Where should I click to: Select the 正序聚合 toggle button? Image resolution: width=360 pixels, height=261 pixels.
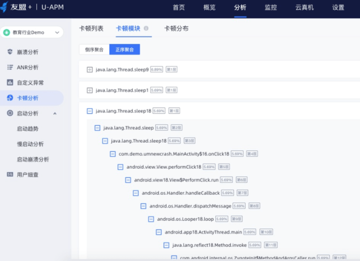pos(125,49)
